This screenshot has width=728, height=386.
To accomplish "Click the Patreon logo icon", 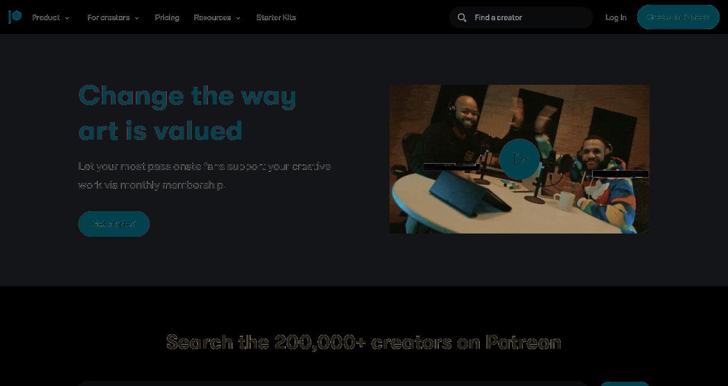I will [15, 17].
